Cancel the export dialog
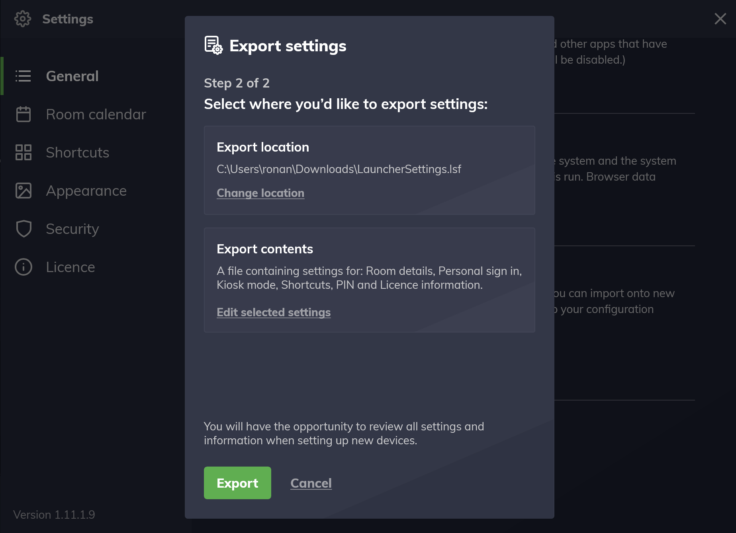Image resolution: width=736 pixels, height=533 pixels. (311, 483)
